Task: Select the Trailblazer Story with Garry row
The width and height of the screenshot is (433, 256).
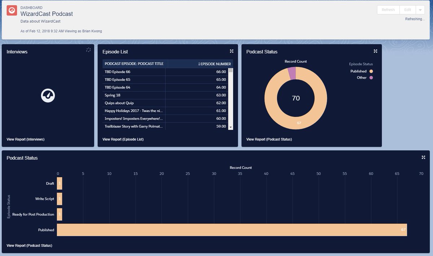Action: 166,126
